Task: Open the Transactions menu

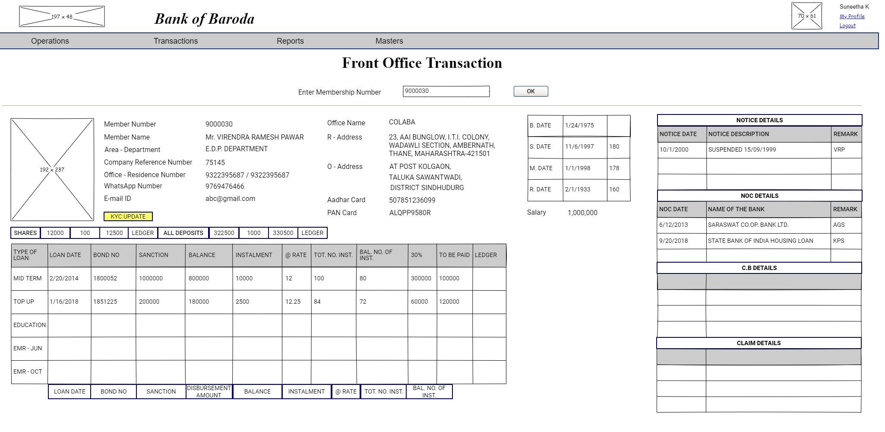Action: tap(176, 41)
